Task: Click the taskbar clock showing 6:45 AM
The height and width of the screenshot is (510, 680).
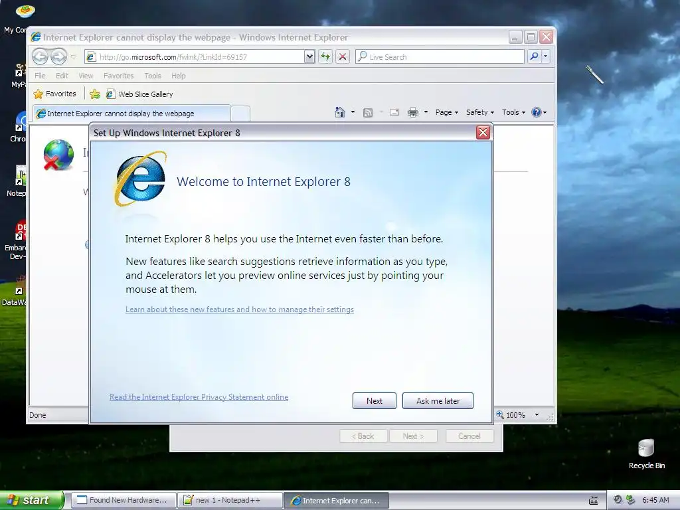Action: pos(655,500)
